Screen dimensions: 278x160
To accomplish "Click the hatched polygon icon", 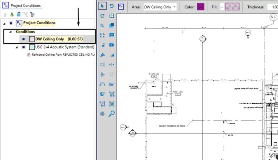I will tap(111, 104).
